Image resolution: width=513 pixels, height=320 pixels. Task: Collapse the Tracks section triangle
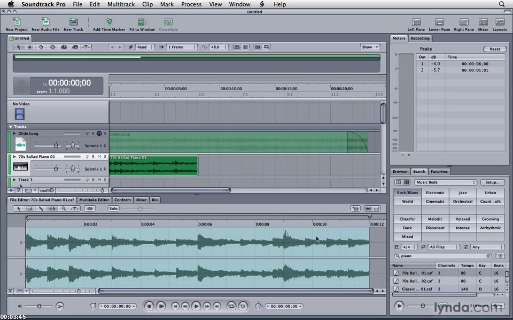coord(11,127)
